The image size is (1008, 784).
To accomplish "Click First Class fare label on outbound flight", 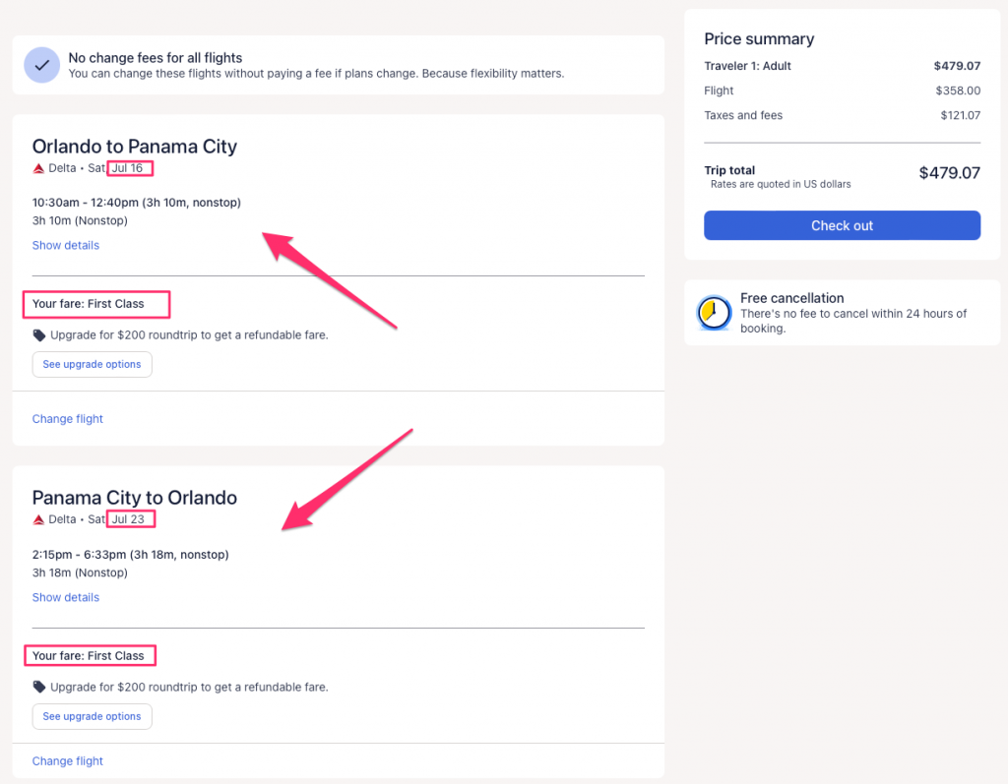I will (89, 304).
